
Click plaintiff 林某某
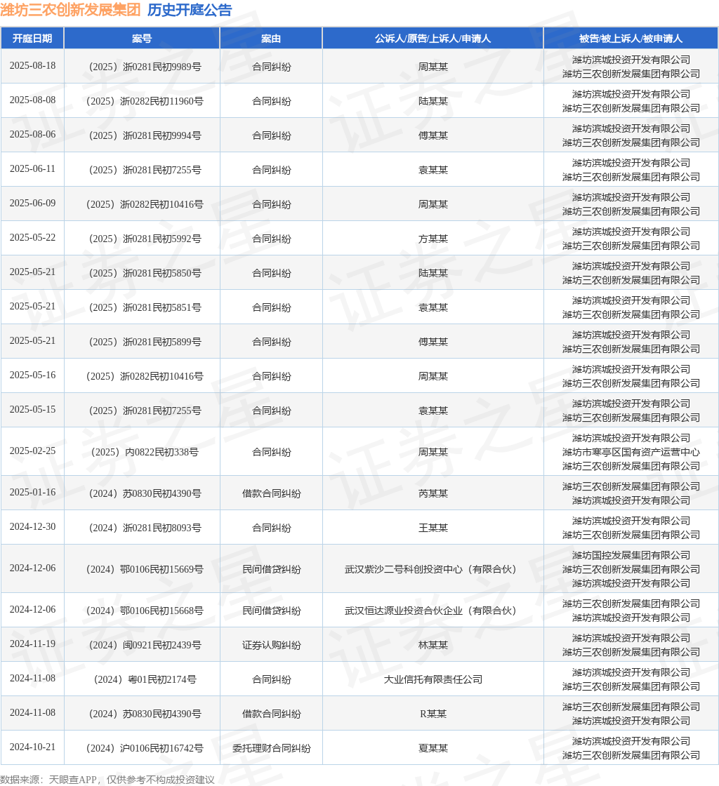pos(433,645)
